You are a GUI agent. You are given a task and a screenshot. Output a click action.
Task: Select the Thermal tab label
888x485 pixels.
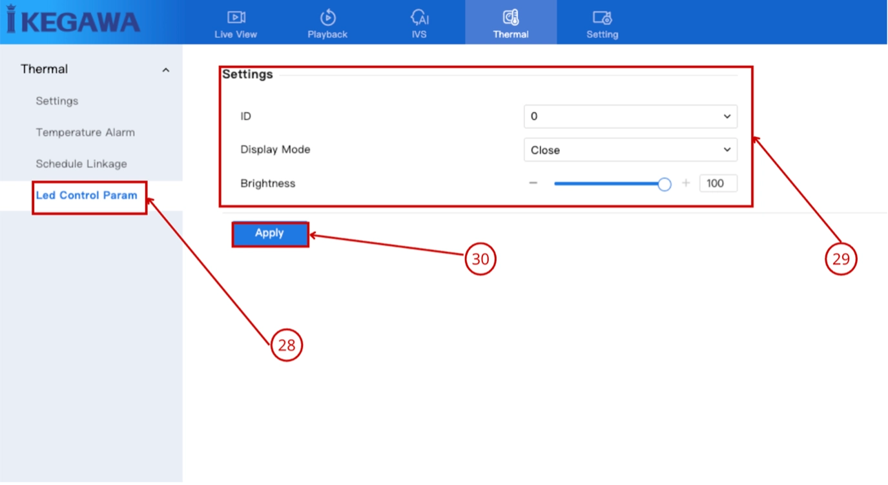tap(511, 34)
